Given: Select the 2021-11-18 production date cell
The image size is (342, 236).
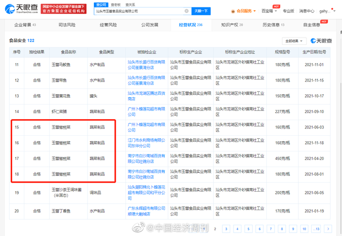Looking at the screenshot, I should coord(314,143).
